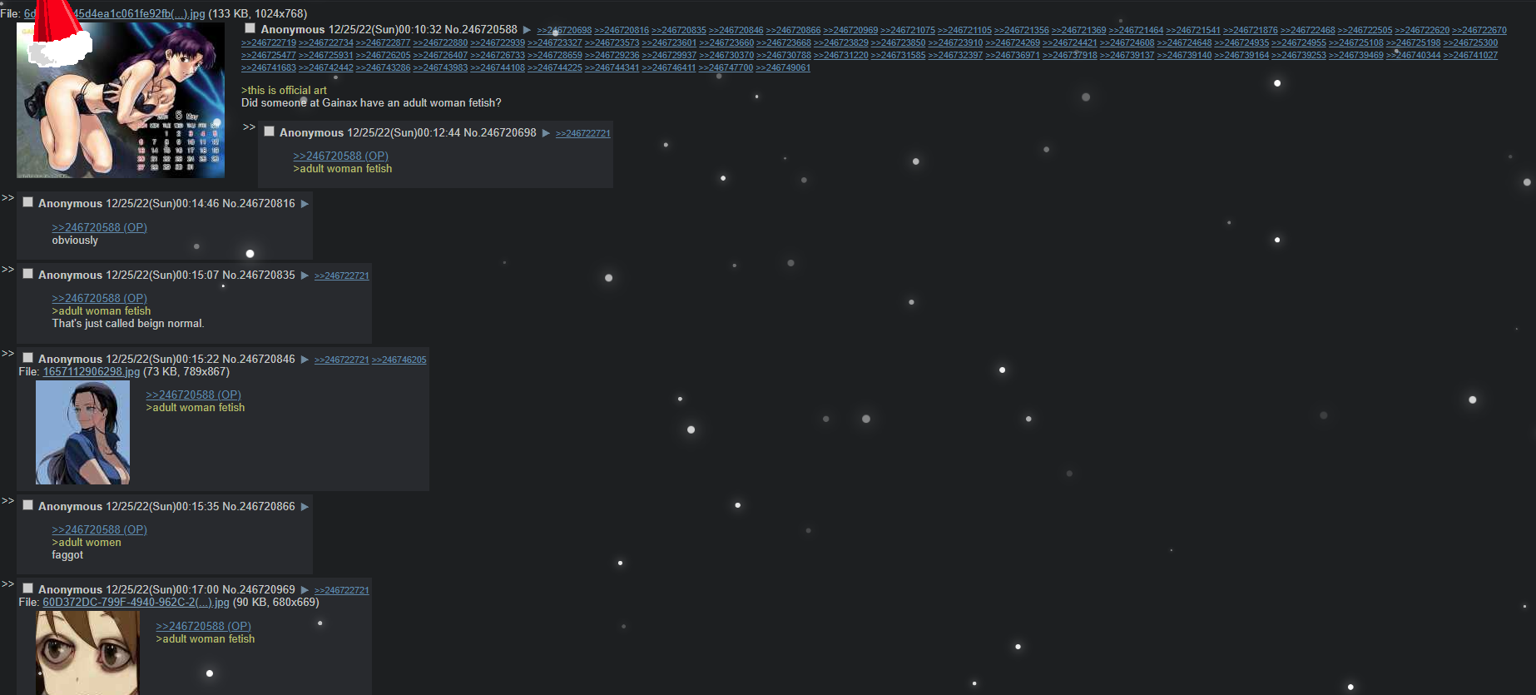This screenshot has height=695, width=1536.
Task: Open the OP's Misato calendar image thumbnail
Action: 121,100
